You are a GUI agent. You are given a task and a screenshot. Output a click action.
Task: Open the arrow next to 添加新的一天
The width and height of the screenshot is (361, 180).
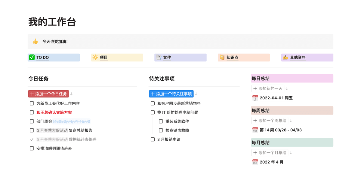click(287, 88)
